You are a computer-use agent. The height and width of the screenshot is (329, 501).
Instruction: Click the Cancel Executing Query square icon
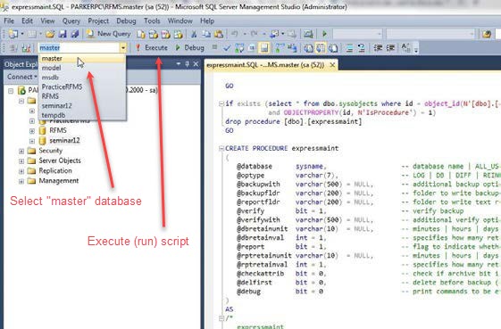point(214,47)
